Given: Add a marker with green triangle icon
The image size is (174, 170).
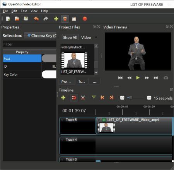Looking at the screenshot, I should (94, 97).
